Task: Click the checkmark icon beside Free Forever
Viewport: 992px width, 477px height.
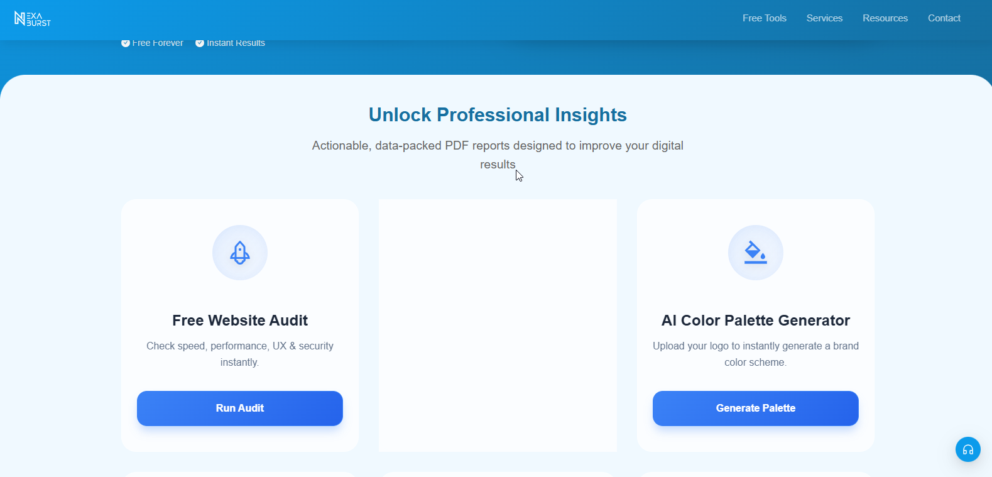Action: pos(126,43)
